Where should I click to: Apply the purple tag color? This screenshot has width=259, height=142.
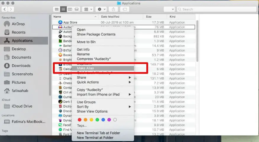(x=109, y=120)
